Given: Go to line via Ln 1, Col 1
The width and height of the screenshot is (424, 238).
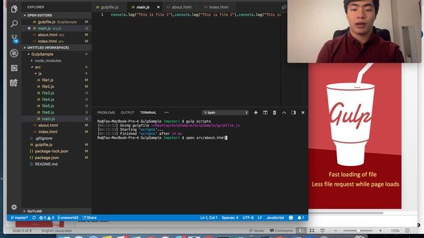Looking at the screenshot, I should tap(209, 218).
